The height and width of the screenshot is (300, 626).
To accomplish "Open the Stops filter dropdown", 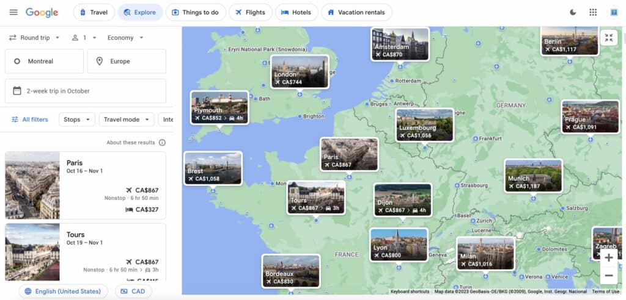I will pos(76,120).
